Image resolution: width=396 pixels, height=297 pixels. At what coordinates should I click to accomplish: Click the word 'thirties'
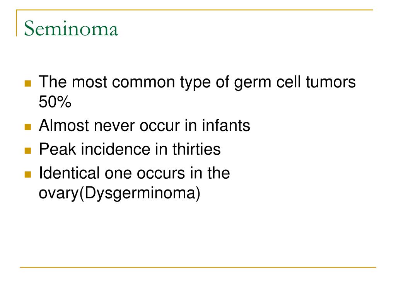click(x=196, y=149)
